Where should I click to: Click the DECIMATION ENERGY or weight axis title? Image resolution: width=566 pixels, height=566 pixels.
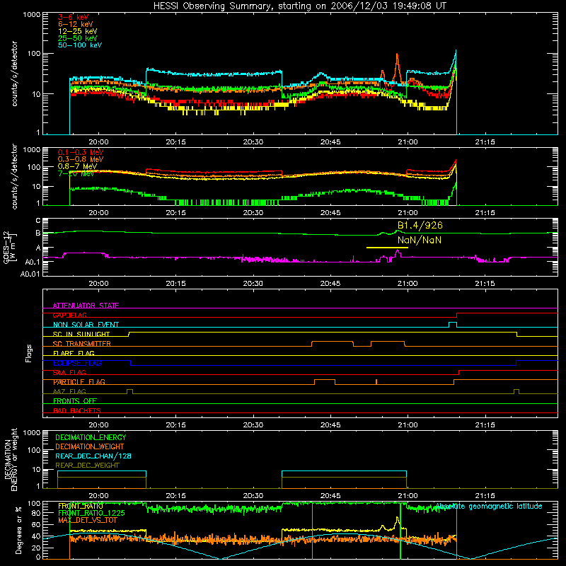coord(11,460)
